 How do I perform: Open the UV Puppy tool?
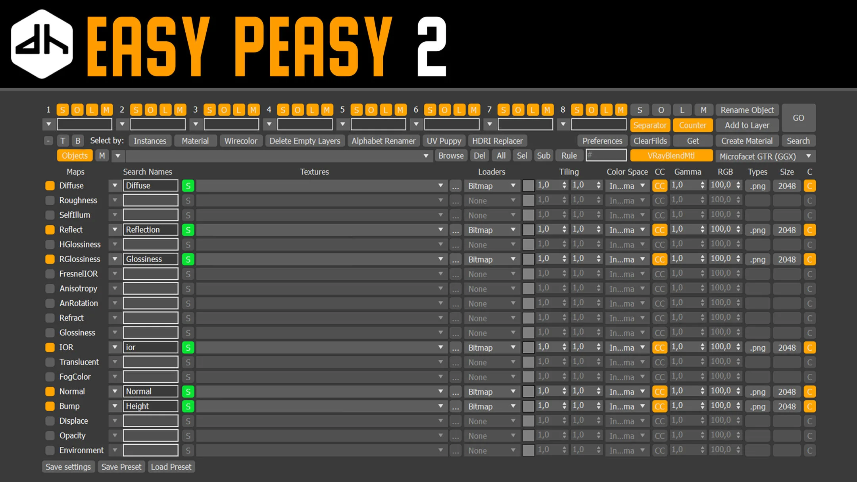point(444,141)
